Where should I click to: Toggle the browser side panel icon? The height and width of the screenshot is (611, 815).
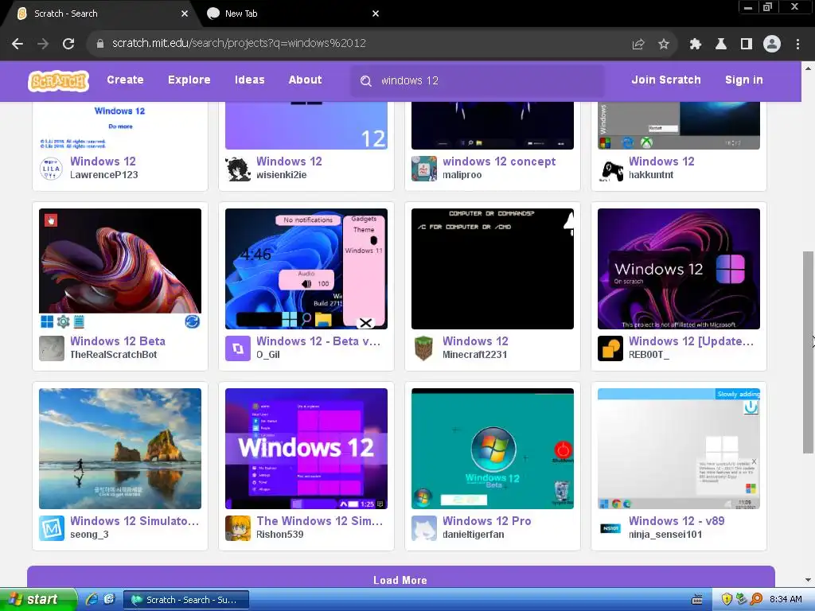pyautogui.click(x=747, y=45)
